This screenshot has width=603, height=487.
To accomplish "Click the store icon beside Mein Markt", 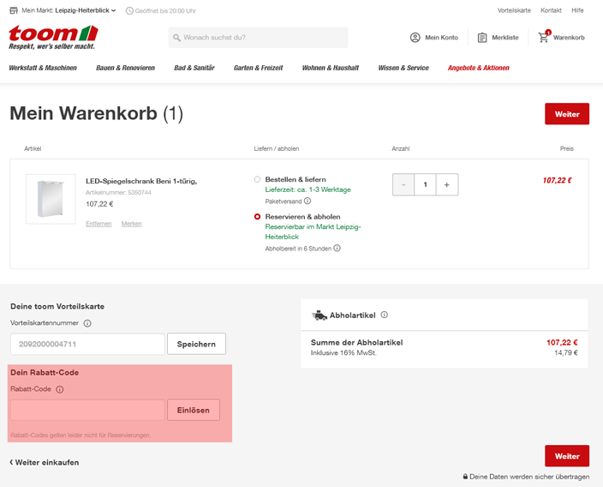I will 14,10.
